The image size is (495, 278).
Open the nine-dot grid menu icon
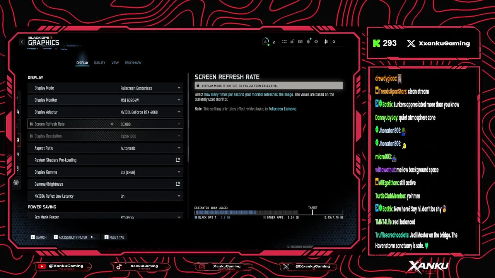tap(284, 42)
